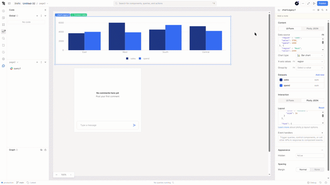Open the Code panel icon in left sidebar
Image resolution: width=330 pixels, height=185 pixels.
click(x=3, y=31)
